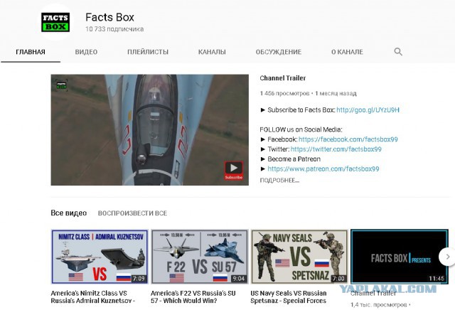
Task: Open title America's Nimitz Class VS Russia's
Action: point(92,297)
